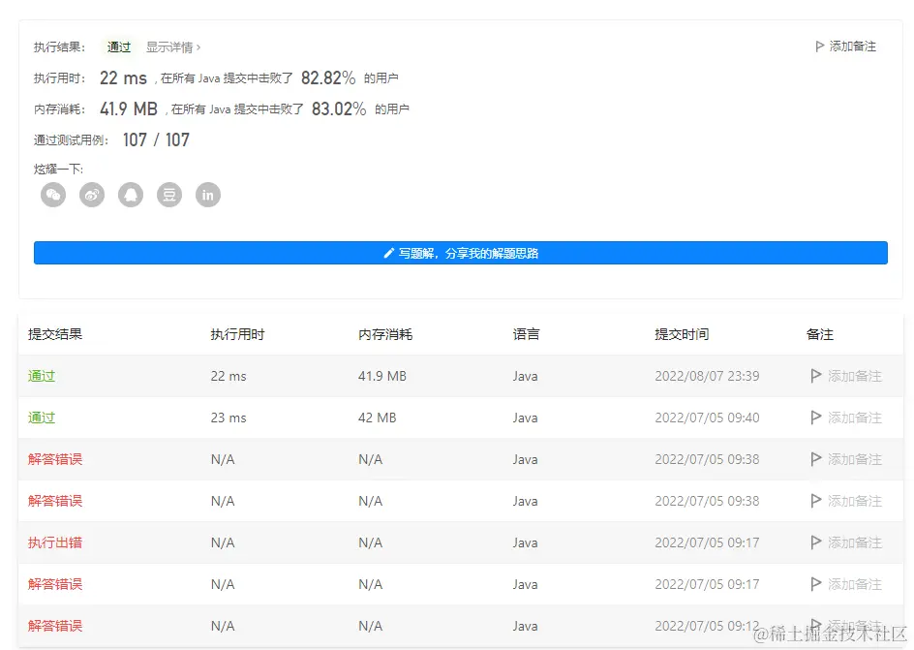Share result via WeChat icon

[x=53, y=195]
